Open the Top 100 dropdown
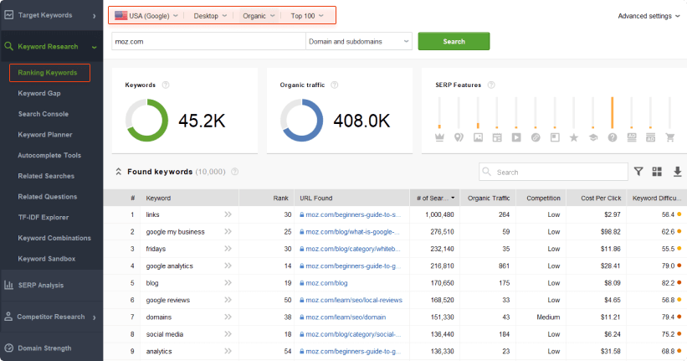 307,16
